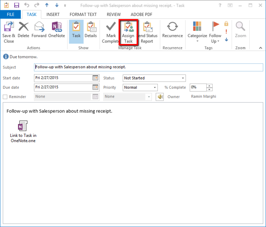Image resolution: width=266 pixels, height=227 pixels.
Task: Click the Outlook task icon in title bar
Action: 6,5
